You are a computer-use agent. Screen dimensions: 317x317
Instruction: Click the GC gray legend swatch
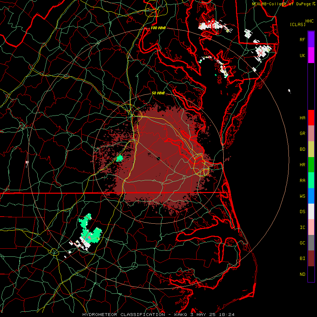[x=311, y=243]
